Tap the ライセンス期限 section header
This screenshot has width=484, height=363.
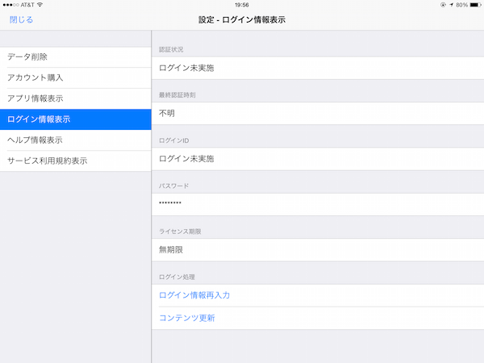(x=180, y=232)
